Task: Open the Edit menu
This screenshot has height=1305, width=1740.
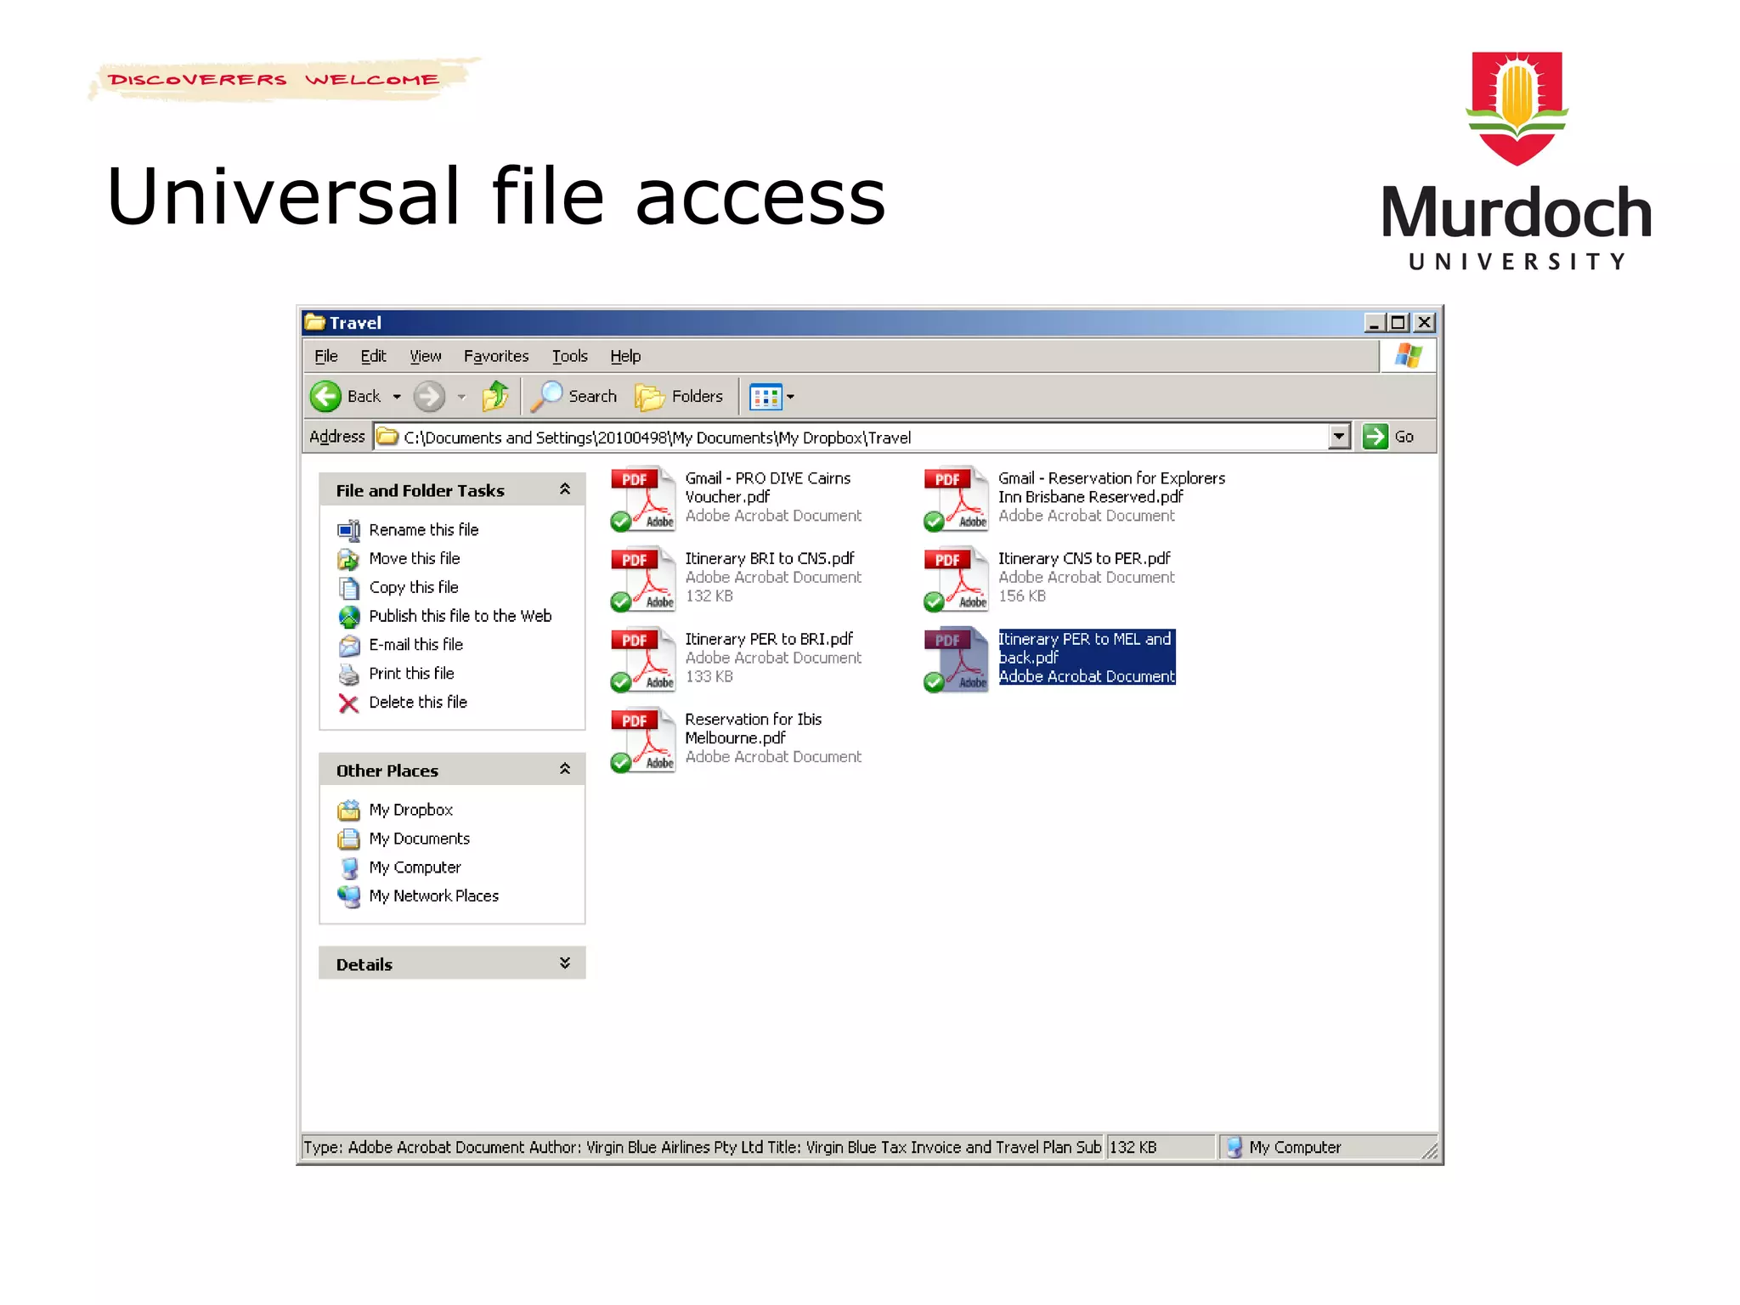Action: [373, 356]
